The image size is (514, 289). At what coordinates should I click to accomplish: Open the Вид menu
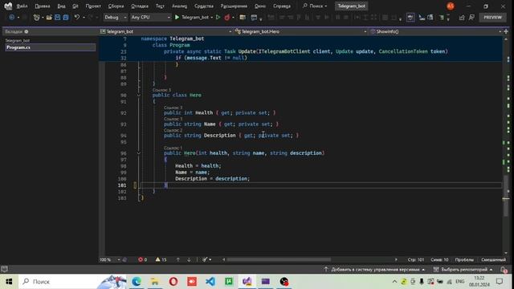[61, 6]
